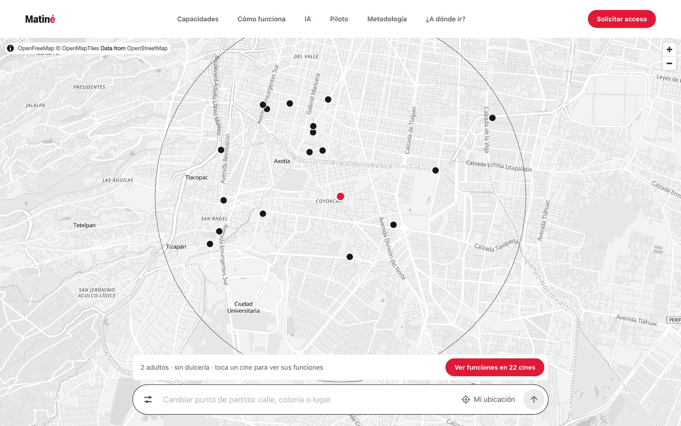Viewport: 681px width, 426px height.
Task: Use Mi ubicación location button
Action: click(x=488, y=400)
